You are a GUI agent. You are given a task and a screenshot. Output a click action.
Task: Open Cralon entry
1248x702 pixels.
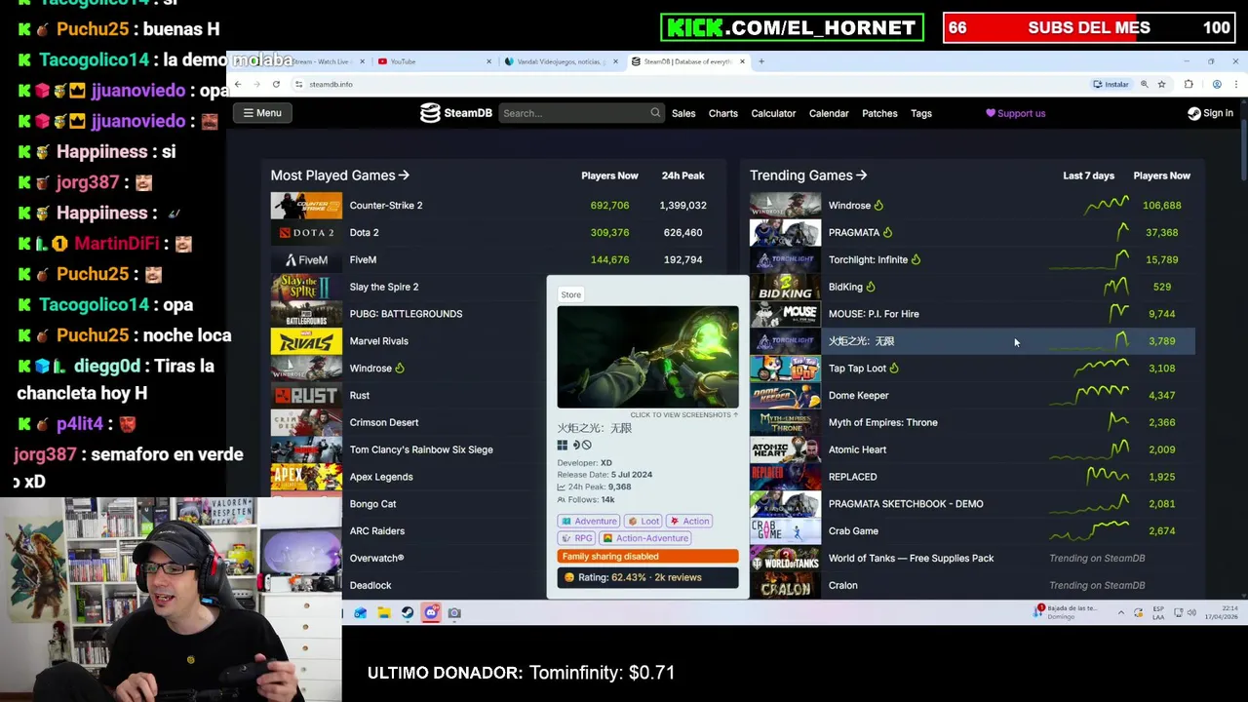click(x=842, y=586)
